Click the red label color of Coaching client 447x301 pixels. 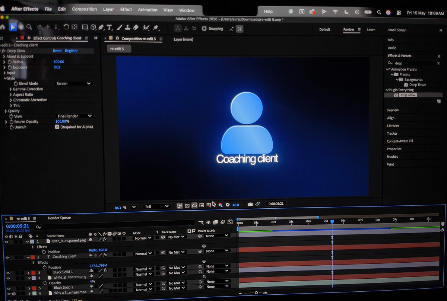[x=32, y=257]
